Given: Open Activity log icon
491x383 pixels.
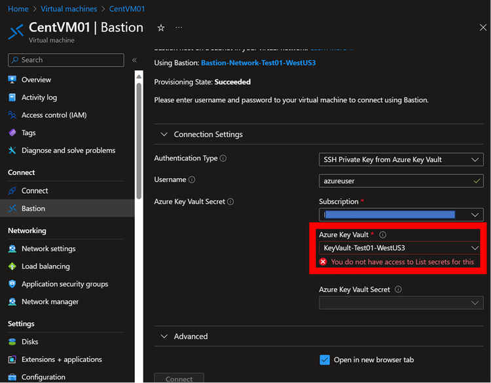Looking at the screenshot, I should pos(12,98).
